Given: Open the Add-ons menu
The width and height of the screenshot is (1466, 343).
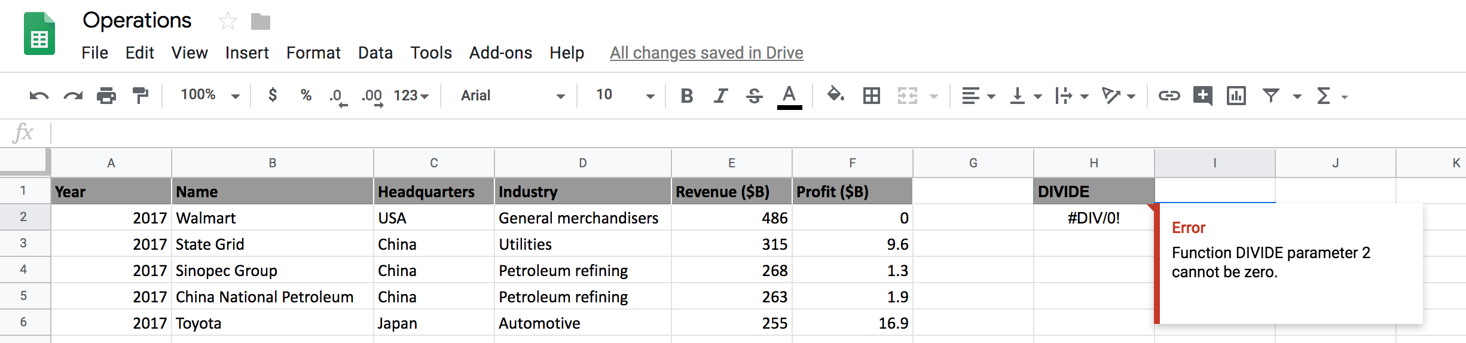Looking at the screenshot, I should 500,53.
